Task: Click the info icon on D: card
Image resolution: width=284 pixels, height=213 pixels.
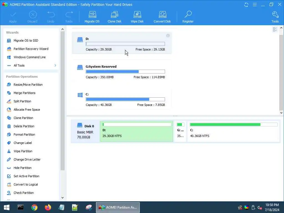Action: coord(168,35)
